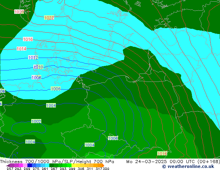Screen dimensions: 220x170
Task: Click the legend value 269
Action: (27, 169)
